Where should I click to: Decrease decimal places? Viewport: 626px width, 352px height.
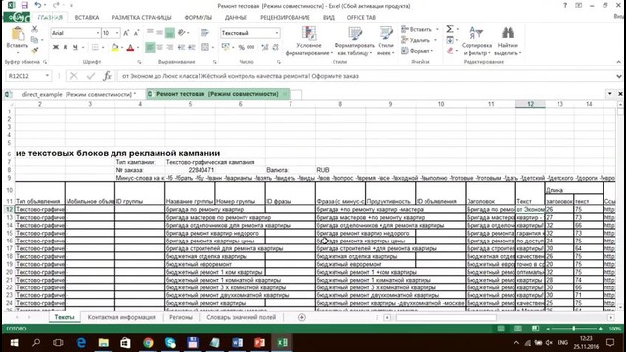[276, 48]
